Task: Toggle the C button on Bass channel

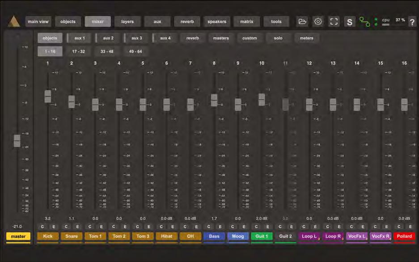Action: pos(209,227)
